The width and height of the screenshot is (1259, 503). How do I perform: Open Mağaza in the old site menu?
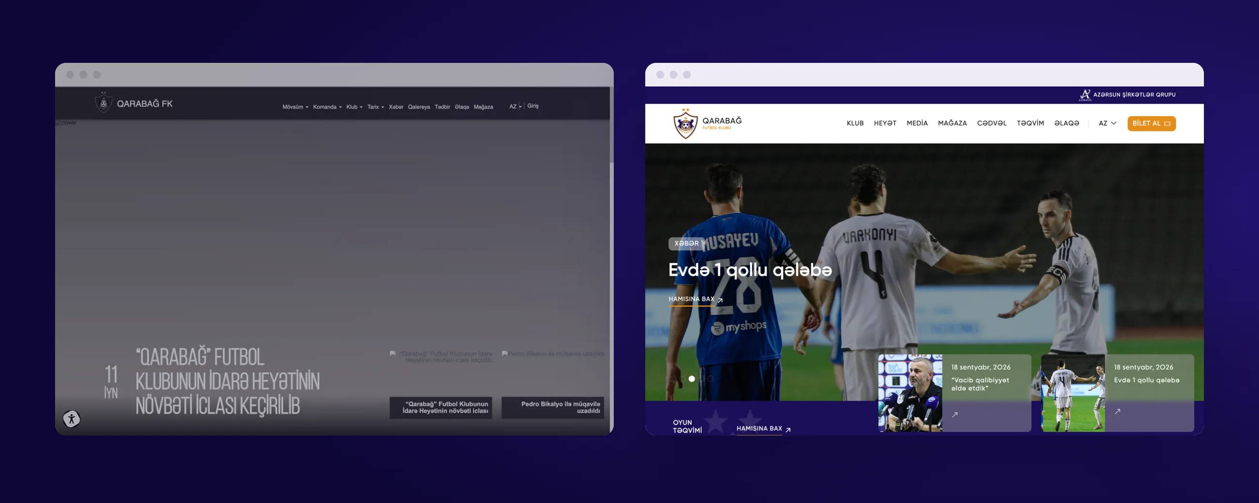[483, 107]
